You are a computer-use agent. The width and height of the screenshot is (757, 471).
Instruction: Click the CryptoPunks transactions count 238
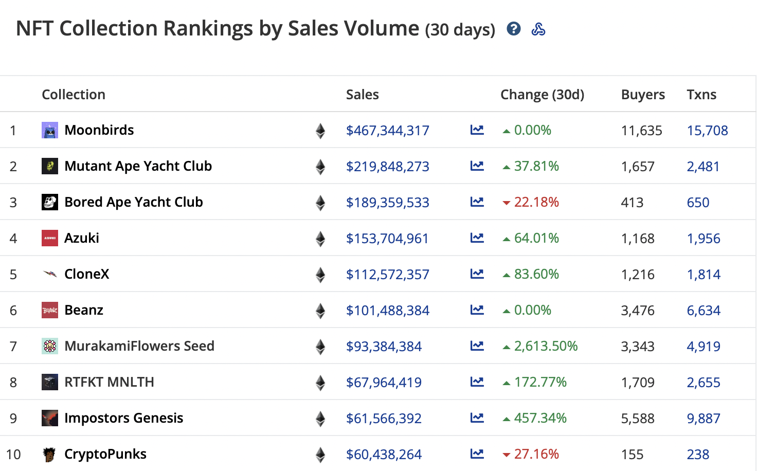tap(698, 455)
